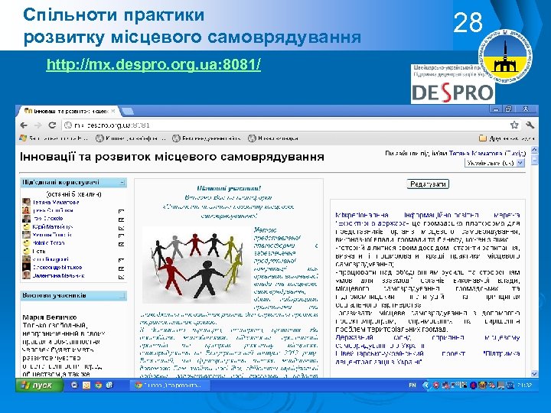
Task: Open user Юрій Матвійчук profile
Action: click(53, 226)
